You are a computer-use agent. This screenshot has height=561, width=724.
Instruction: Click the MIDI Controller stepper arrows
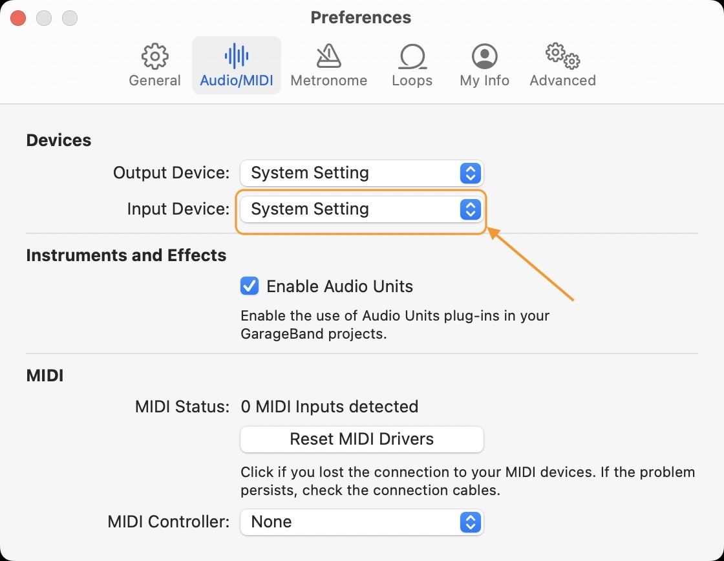pyautogui.click(x=471, y=522)
